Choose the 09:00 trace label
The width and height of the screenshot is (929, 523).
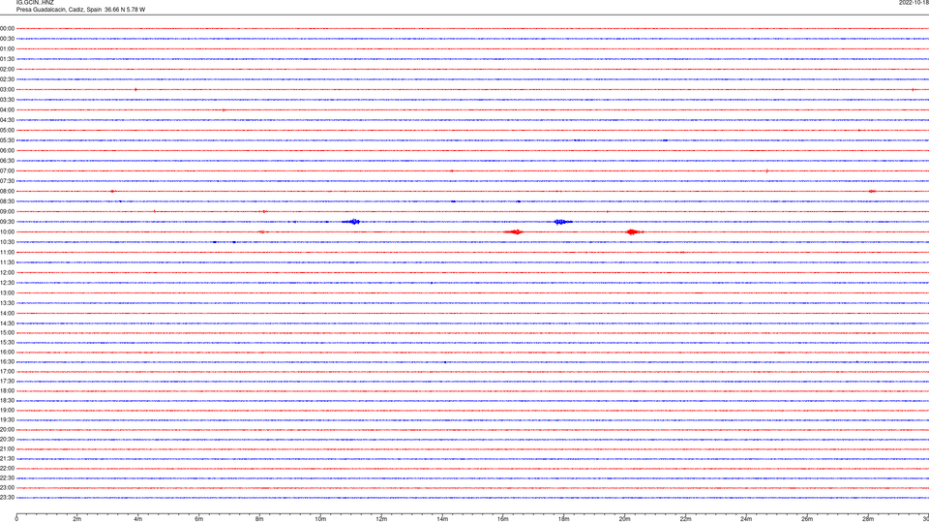[x=7, y=212]
